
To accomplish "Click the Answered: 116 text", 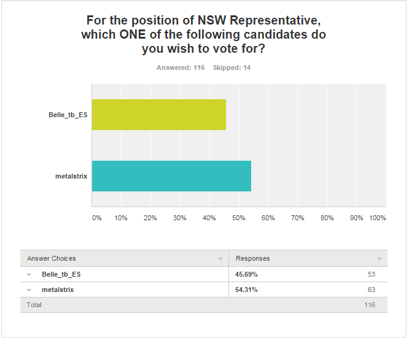I will [x=181, y=67].
